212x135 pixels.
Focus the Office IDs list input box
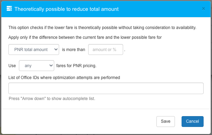tap(106, 88)
